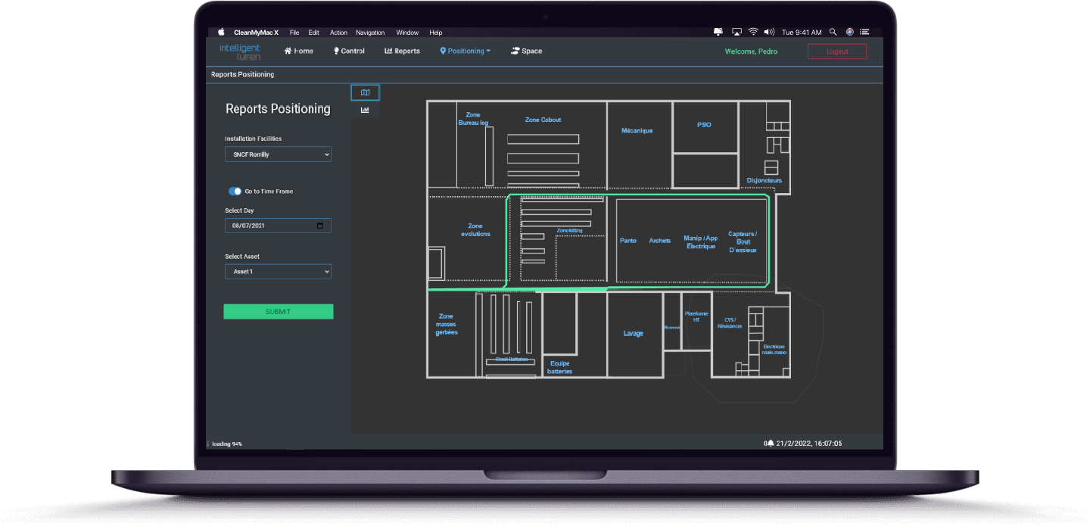Viewport: 1090px width, 526px height.
Task: Click the display menu bar icon
Action: pyautogui.click(x=718, y=32)
